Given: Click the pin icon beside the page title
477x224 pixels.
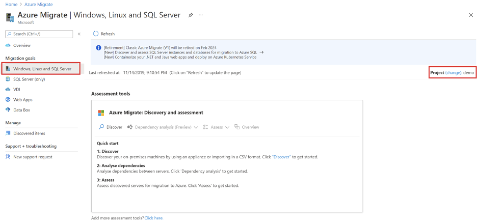Looking at the screenshot, I should coord(191,15).
